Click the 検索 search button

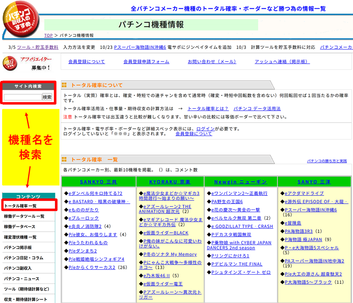(48, 96)
